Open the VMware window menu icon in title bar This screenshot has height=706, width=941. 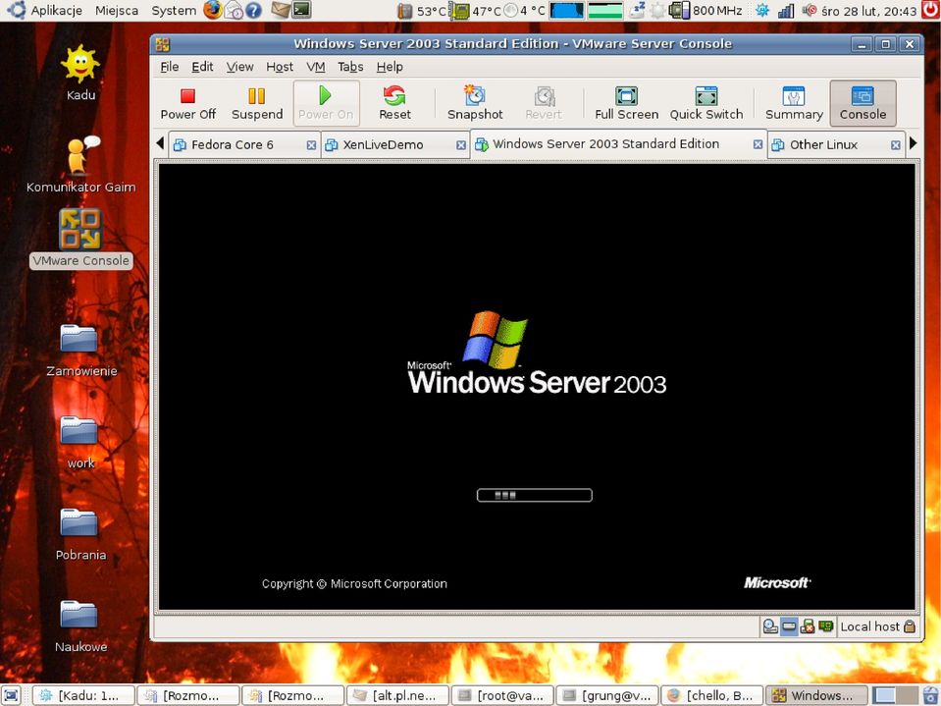click(162, 44)
